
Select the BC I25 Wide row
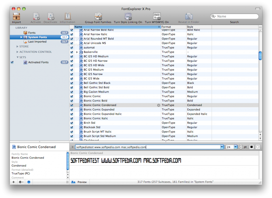(164, 78)
